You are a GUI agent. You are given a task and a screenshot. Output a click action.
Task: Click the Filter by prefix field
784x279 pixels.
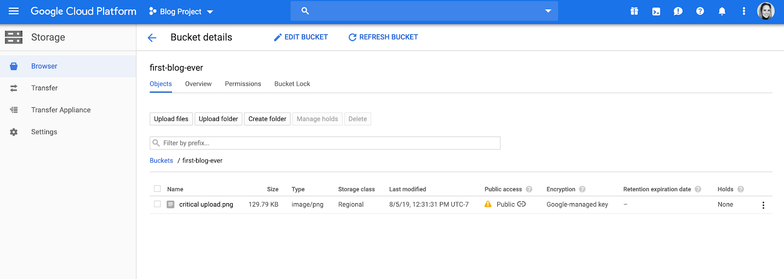(x=325, y=143)
